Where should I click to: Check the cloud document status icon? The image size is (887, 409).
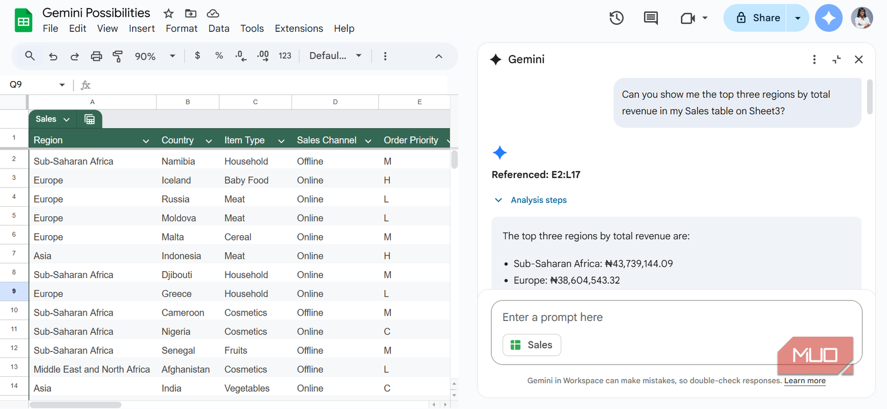tap(213, 13)
